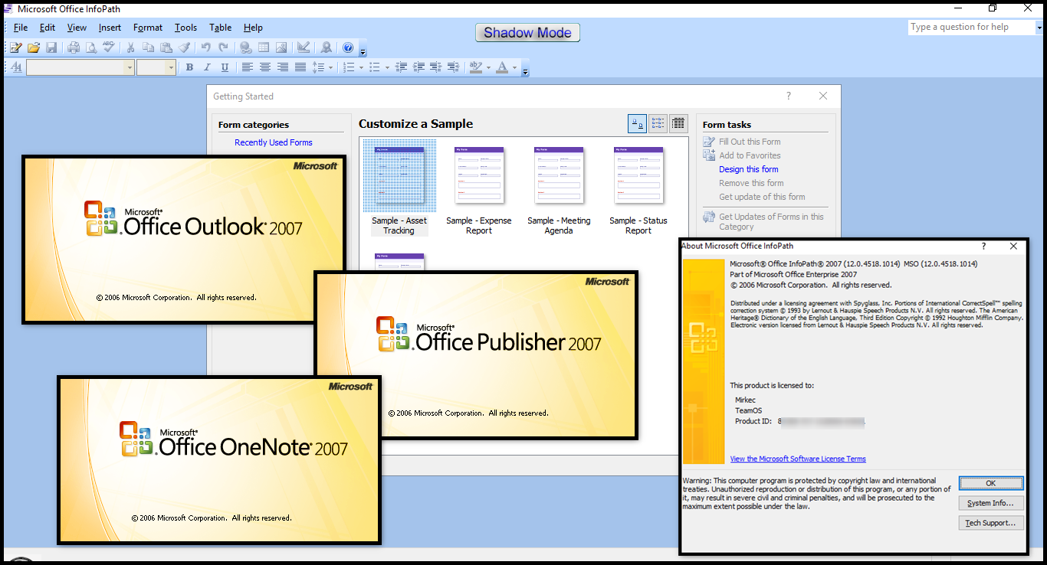The image size is (1047, 565).
Task: Click the Font task pane icon
Action: 16,67
